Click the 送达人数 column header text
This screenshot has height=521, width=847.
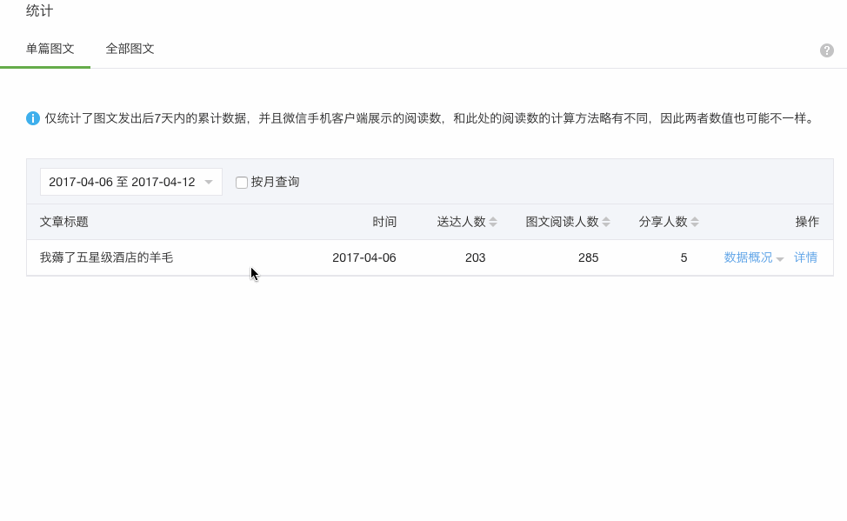click(461, 222)
